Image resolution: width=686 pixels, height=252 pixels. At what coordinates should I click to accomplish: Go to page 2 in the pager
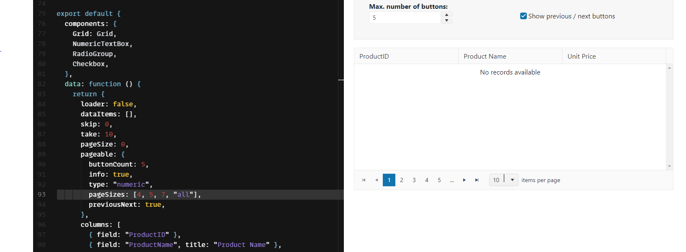tap(401, 180)
